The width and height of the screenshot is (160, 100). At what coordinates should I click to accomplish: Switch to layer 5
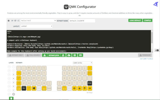click(x=14, y=75)
